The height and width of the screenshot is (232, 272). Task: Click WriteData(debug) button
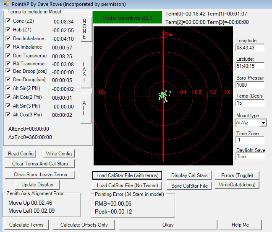[237, 185]
